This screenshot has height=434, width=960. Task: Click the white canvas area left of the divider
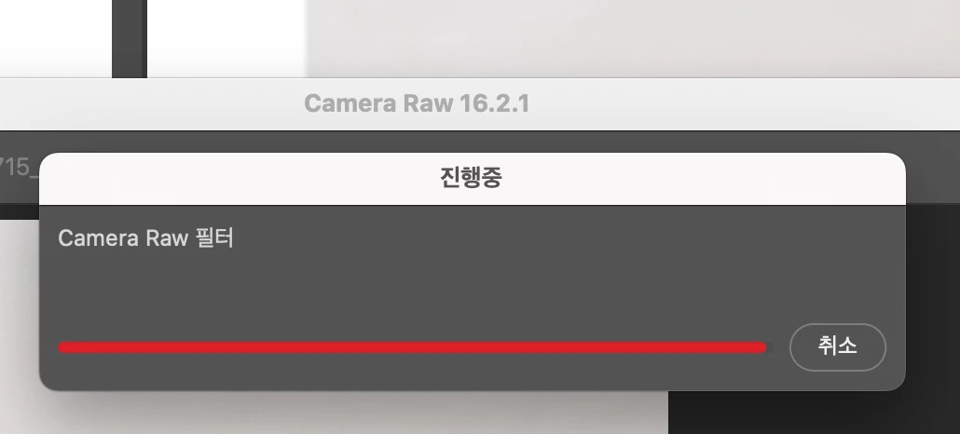click(56, 38)
